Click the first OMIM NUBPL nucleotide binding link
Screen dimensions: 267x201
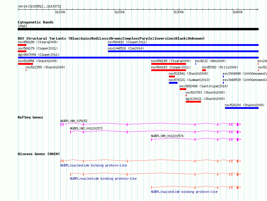point(94,165)
